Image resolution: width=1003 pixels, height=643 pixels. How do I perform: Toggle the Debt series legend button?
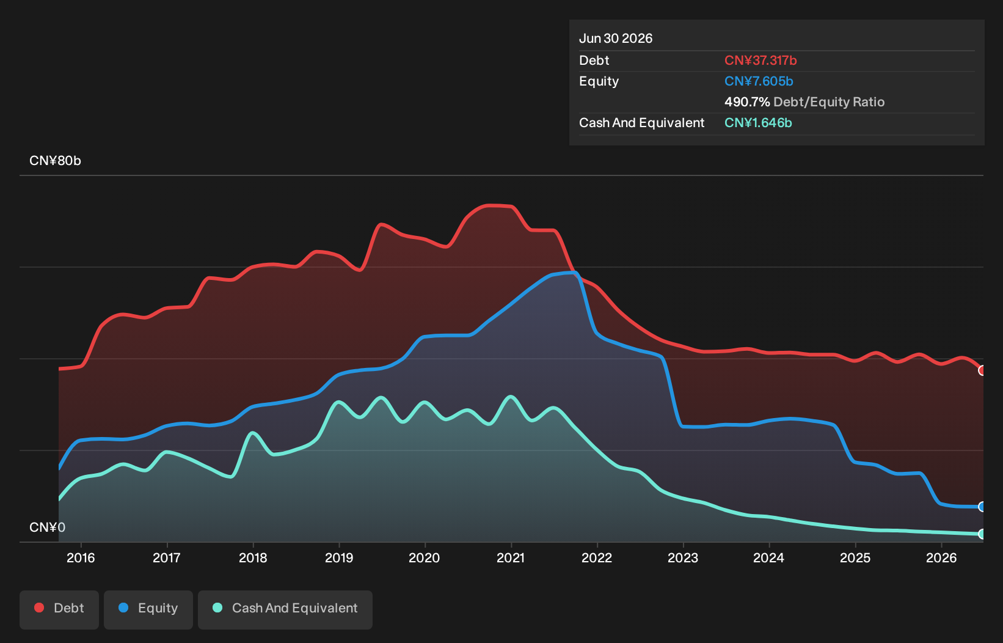[59, 609]
